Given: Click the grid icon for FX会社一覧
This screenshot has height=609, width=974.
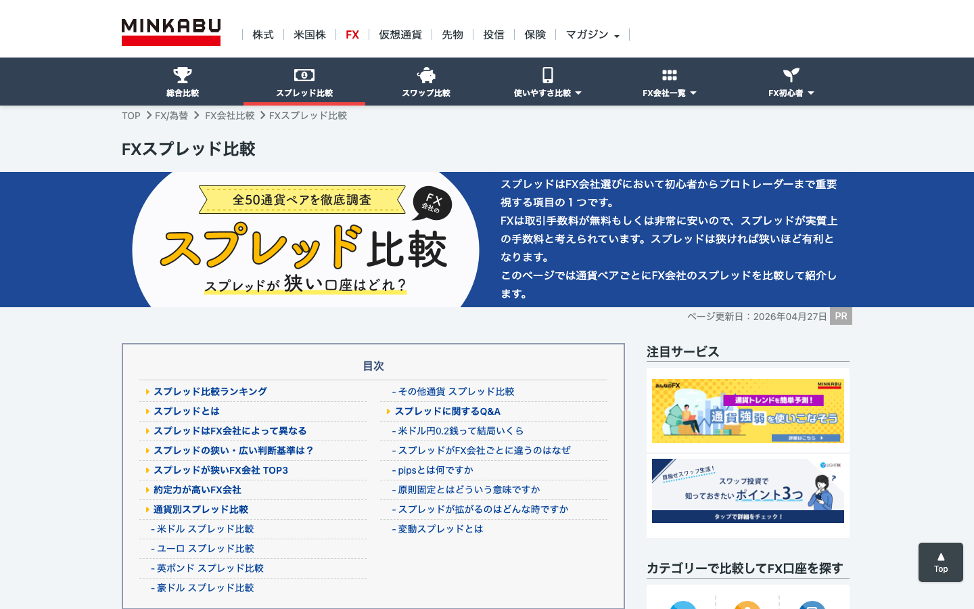Looking at the screenshot, I should coord(670,75).
